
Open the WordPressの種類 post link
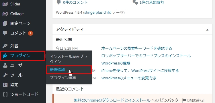pyautogui.click(x=116, y=63)
